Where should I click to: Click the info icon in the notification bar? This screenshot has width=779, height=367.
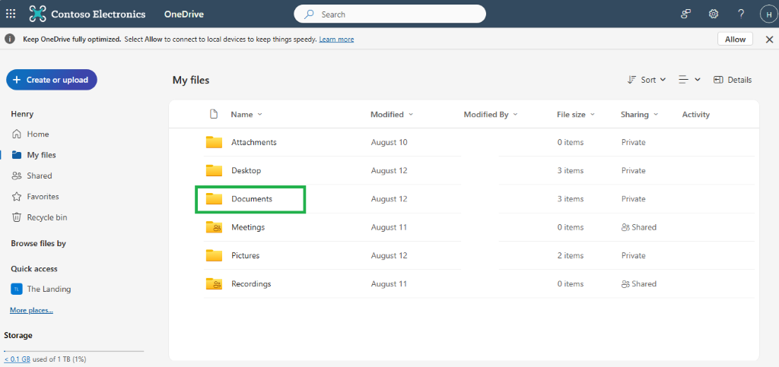pos(9,40)
